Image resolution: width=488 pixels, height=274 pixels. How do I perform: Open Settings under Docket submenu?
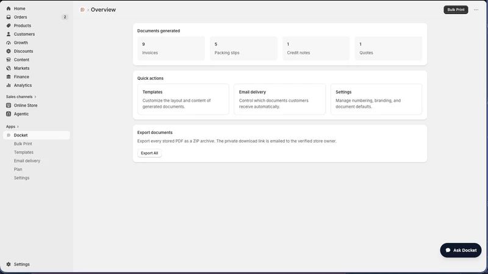(21, 178)
